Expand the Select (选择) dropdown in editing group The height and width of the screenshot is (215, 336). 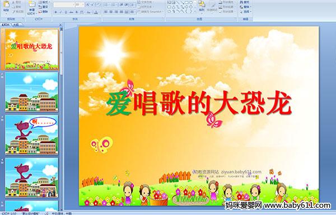(x=245, y=12)
